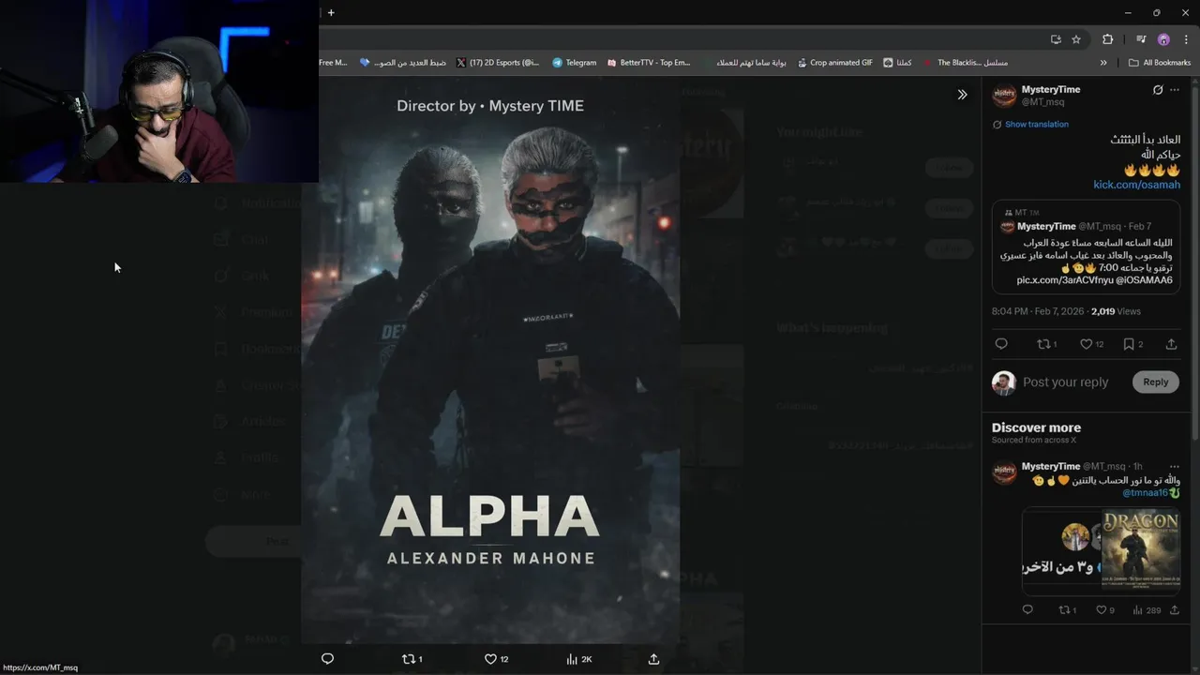Open The Blacklis... bookmark
1200x675 pixels.
point(966,63)
